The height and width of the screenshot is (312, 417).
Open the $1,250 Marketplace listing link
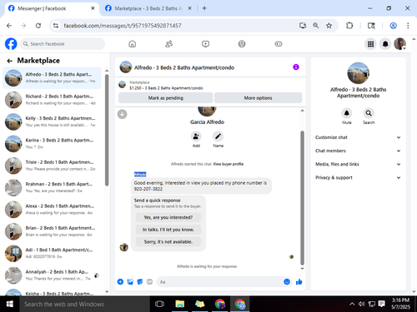pos(166,88)
